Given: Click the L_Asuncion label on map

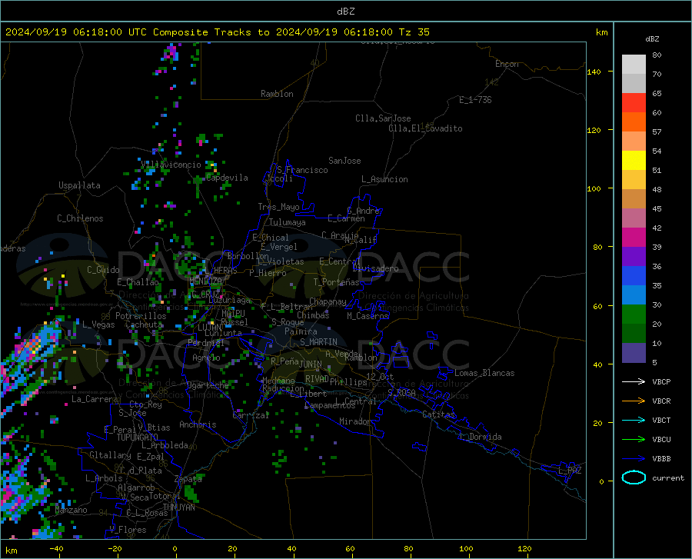Looking at the screenshot, I should tap(384, 179).
